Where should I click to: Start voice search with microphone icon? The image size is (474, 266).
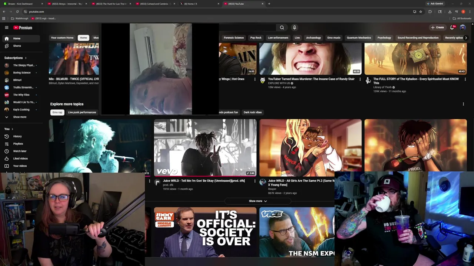[x=294, y=27]
